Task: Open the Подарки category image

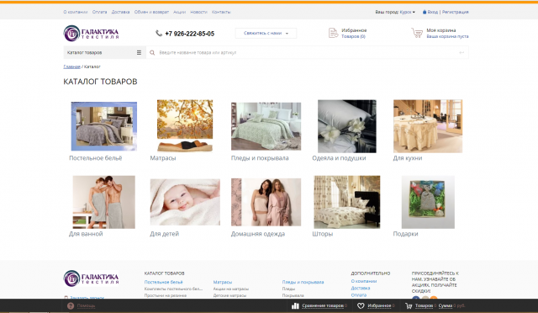Action: pyautogui.click(x=428, y=202)
